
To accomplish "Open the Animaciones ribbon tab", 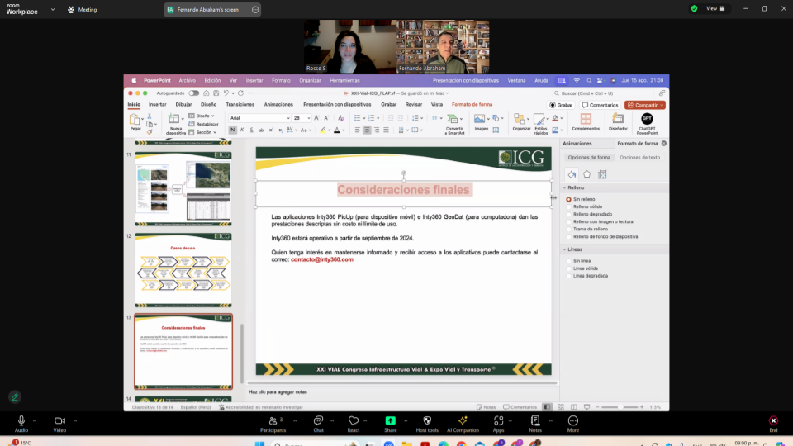I will click(x=278, y=105).
